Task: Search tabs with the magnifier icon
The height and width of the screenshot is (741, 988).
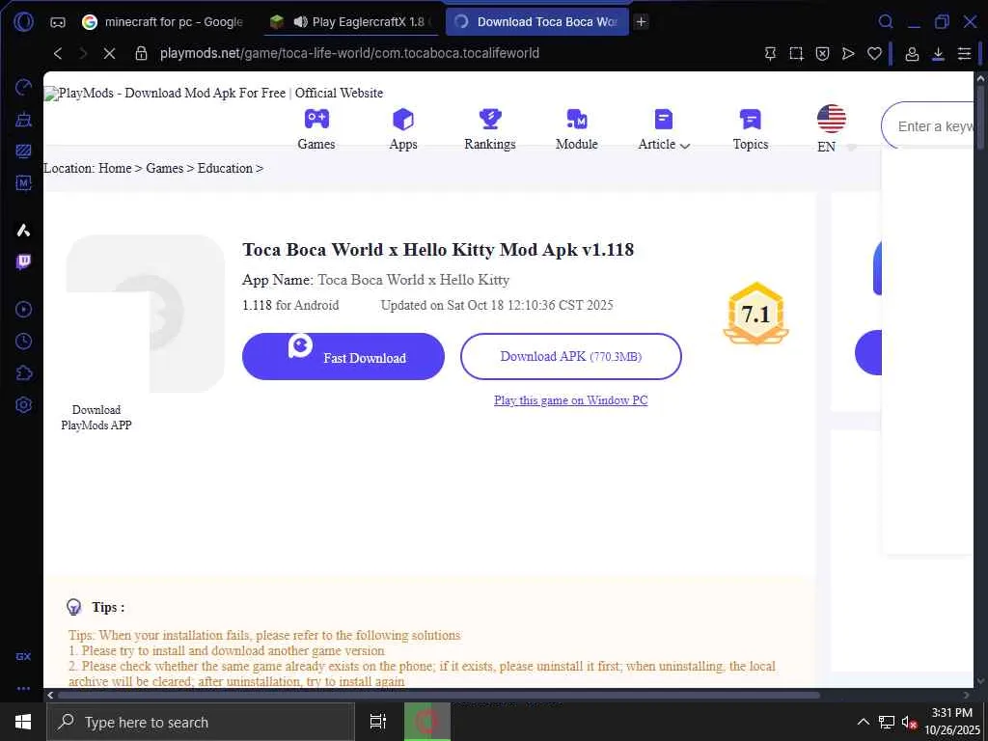Action: tap(886, 22)
